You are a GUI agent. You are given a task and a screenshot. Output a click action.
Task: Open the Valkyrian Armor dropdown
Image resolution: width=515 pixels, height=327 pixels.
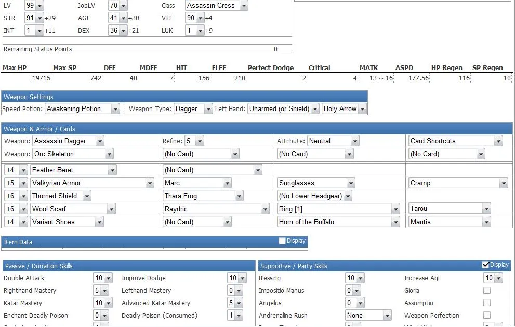(92, 183)
